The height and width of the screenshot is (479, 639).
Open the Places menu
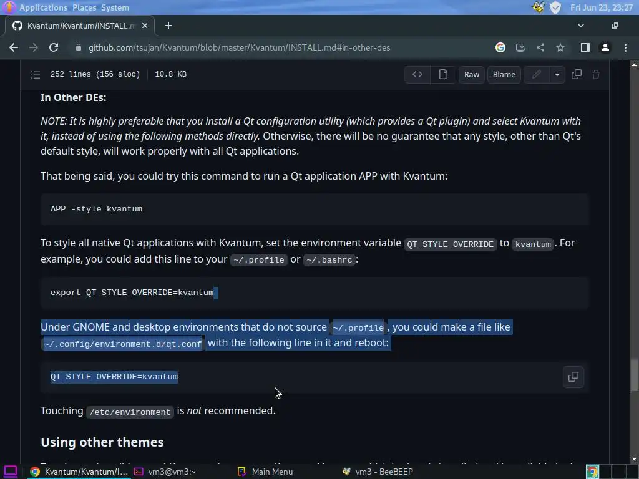pyautogui.click(x=84, y=7)
